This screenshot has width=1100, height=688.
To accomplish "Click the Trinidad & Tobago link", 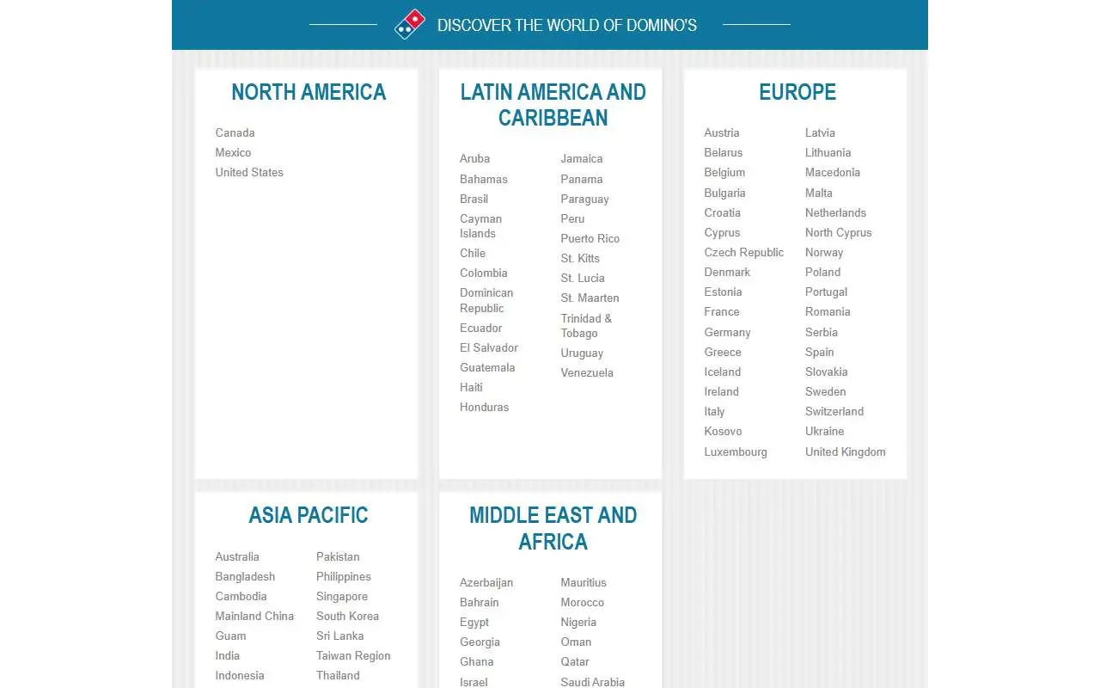I will point(586,326).
